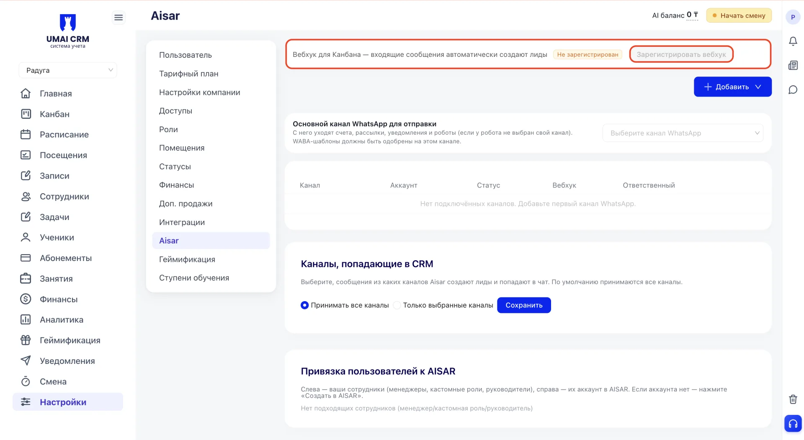
Task: Open the trash bin icon
Action: [793, 399]
